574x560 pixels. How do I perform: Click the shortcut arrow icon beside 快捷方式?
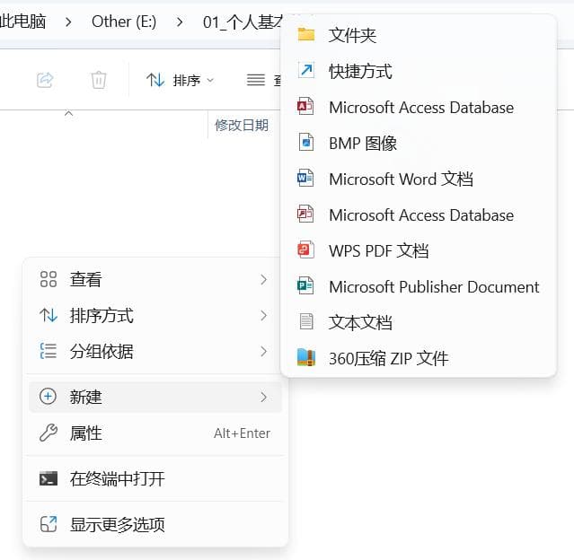[306, 70]
